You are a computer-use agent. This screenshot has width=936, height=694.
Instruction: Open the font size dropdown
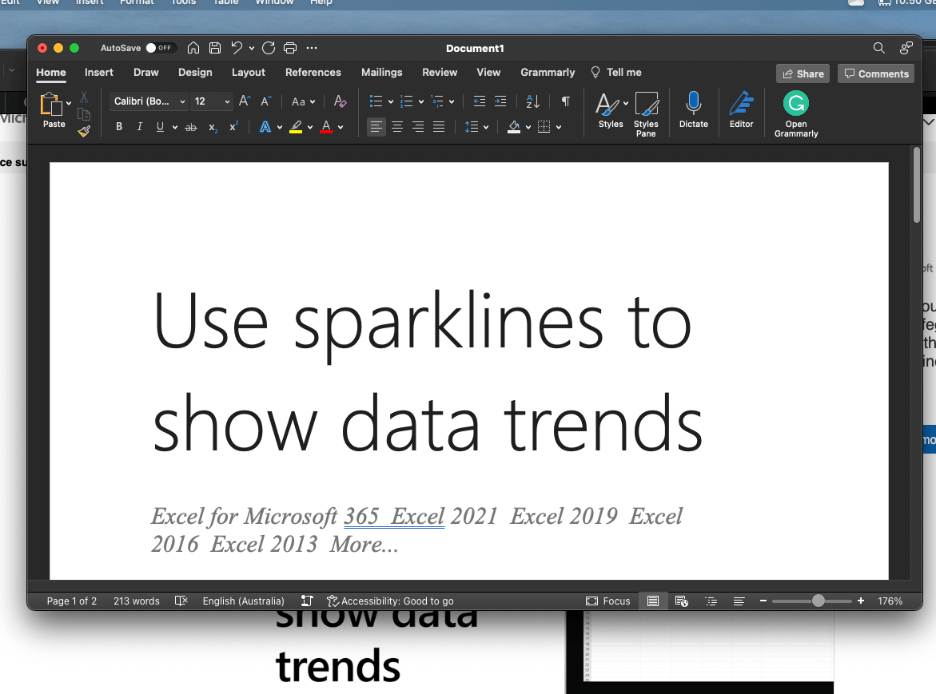[x=225, y=101]
